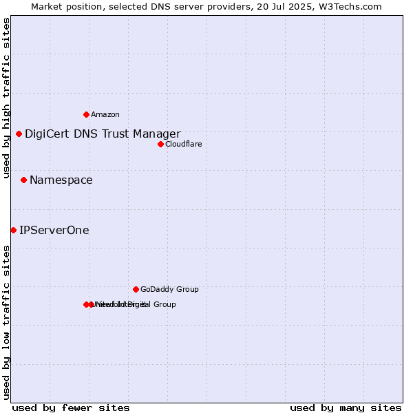Click the 'used by fewer sites' axis label
Screen dimensions: 413x413
click(71, 408)
